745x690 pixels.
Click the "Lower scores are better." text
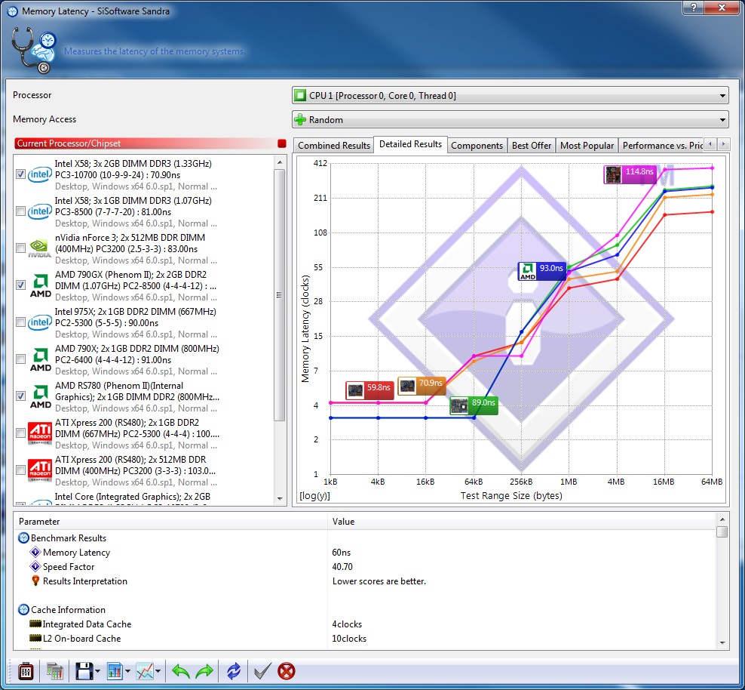pyautogui.click(x=379, y=581)
